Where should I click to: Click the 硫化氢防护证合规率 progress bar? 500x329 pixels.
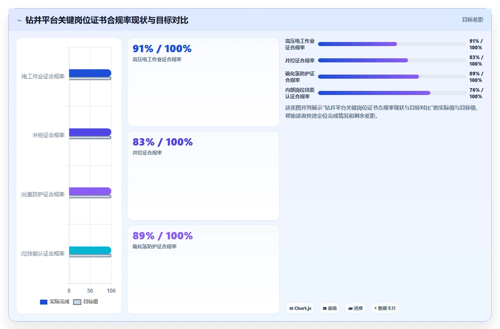[x=392, y=77]
